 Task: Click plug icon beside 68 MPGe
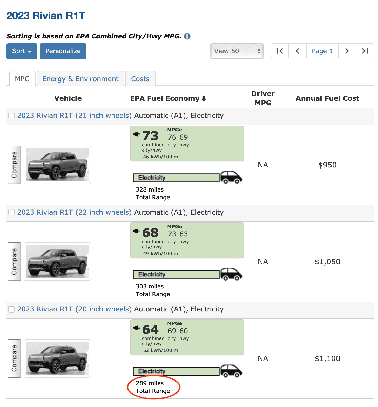coord(136,231)
